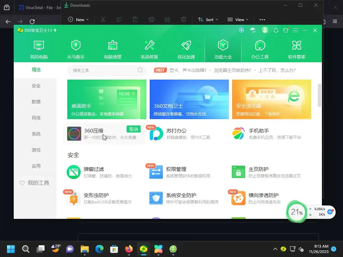Select 实用 sidebar category

pos(36,166)
